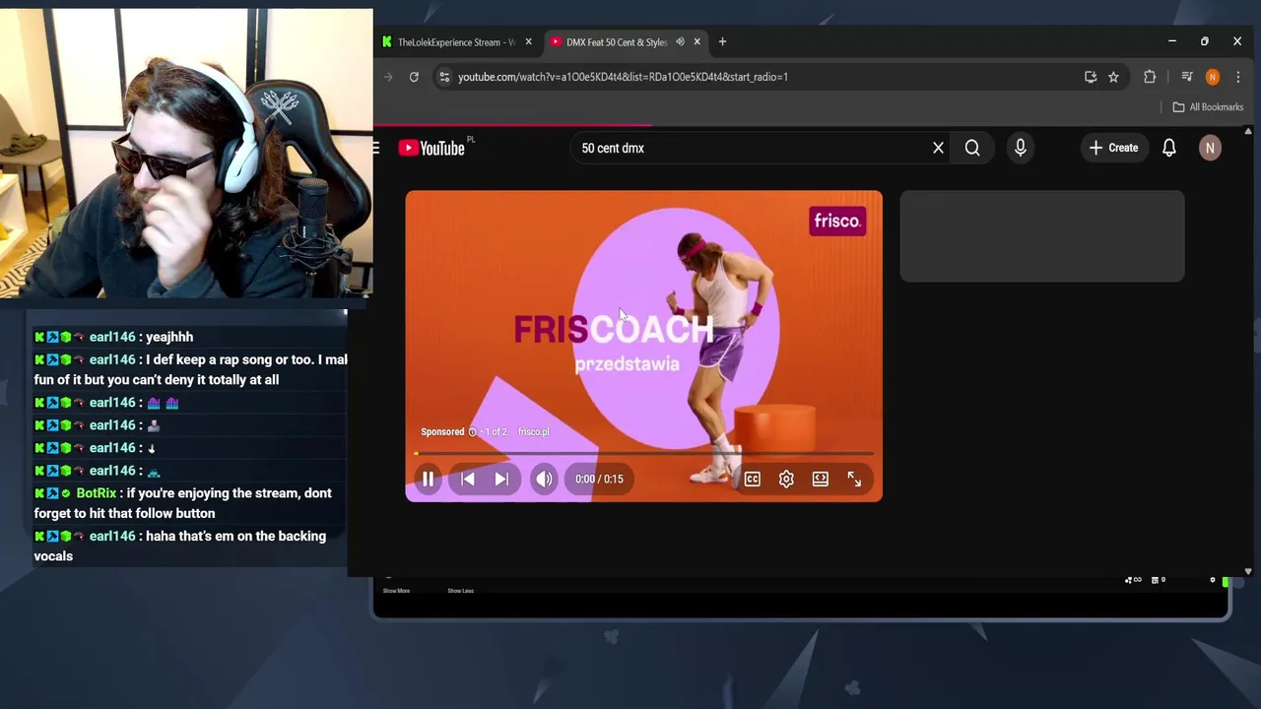
Task: Switch player to theater mode
Action: click(821, 479)
